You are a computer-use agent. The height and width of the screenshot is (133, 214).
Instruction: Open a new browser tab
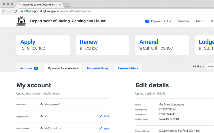(x=67, y=5)
